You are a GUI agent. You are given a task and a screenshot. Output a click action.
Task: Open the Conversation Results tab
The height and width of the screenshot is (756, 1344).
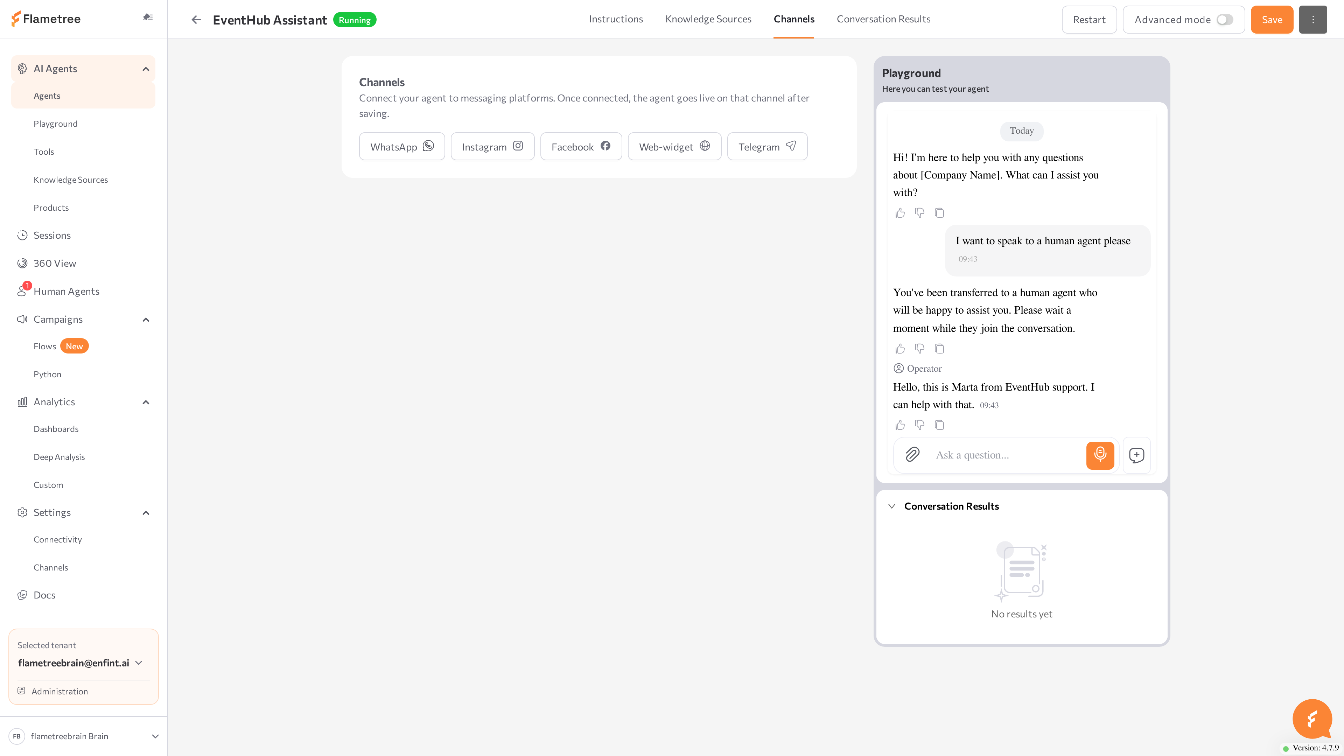click(883, 19)
